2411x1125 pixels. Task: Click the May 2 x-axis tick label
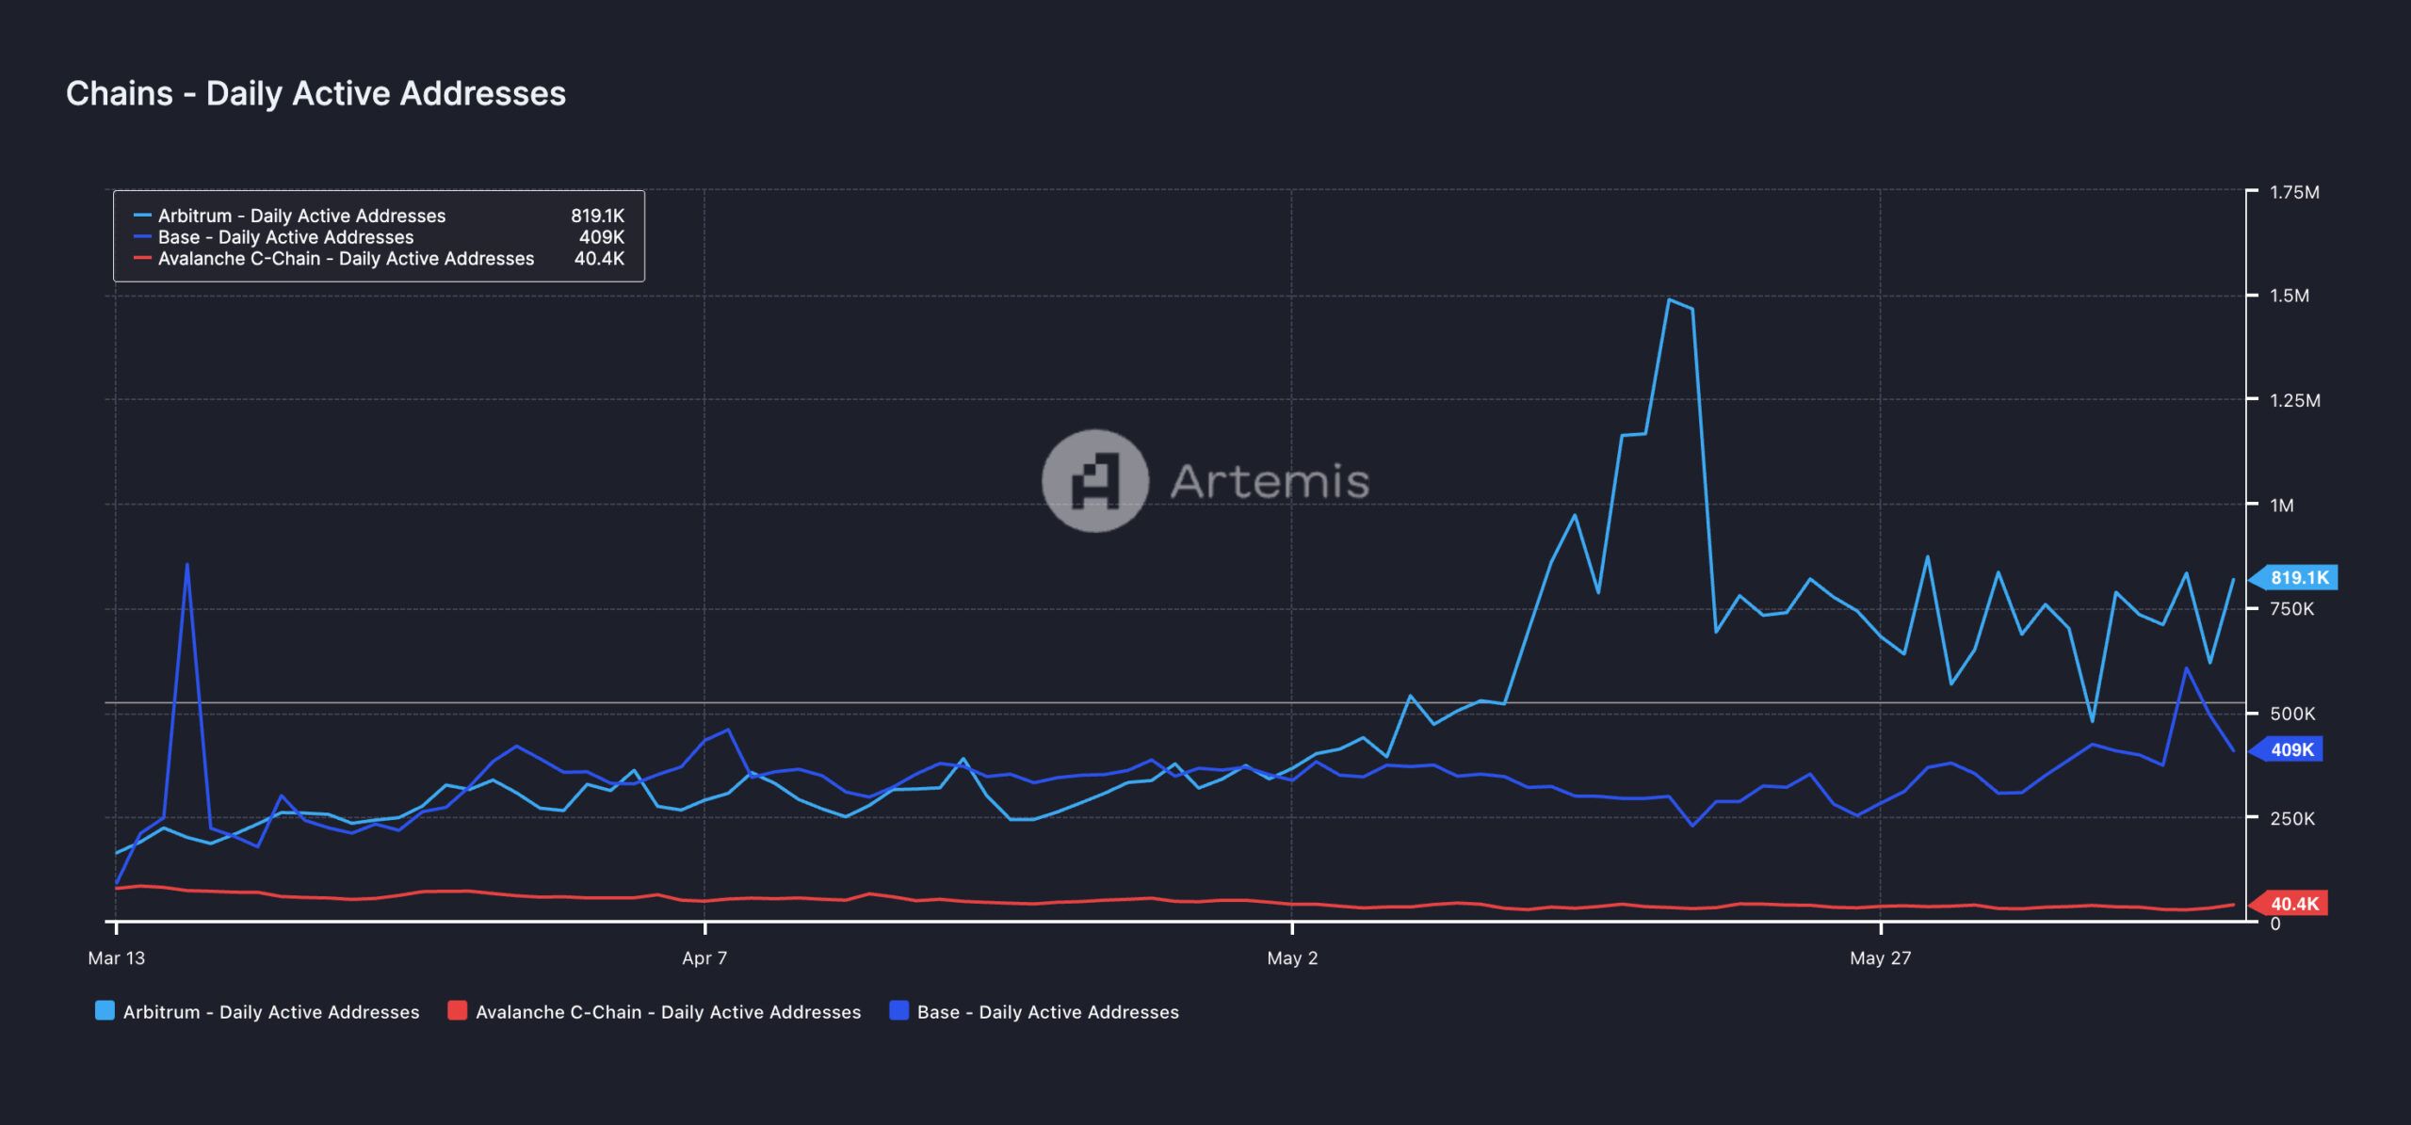pos(1292,958)
